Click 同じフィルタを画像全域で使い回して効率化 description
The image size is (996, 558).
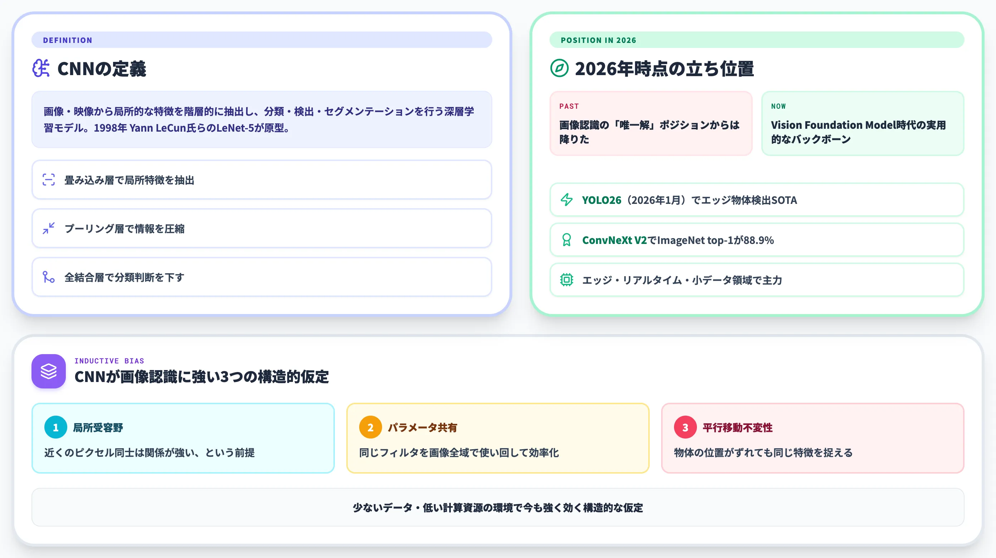[459, 453]
